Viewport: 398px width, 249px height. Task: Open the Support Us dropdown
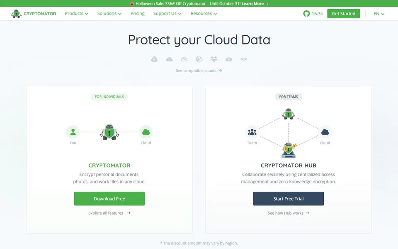point(167,13)
